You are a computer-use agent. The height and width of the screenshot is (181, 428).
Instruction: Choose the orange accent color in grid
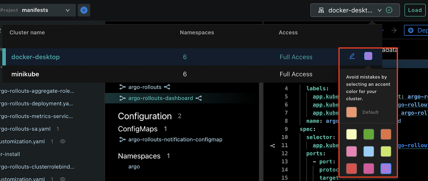point(386,134)
